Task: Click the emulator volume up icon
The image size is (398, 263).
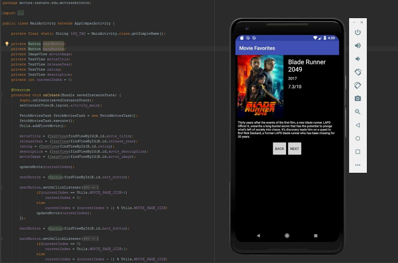Action: point(358,46)
